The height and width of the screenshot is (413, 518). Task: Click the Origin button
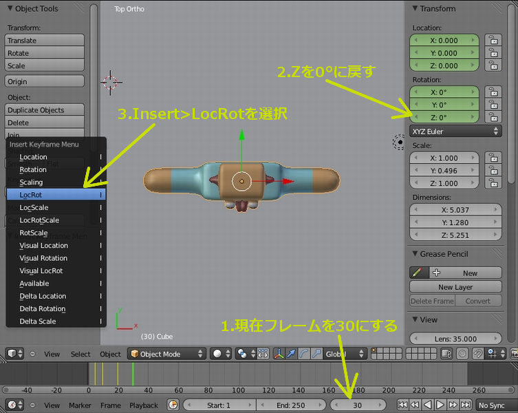(45, 81)
